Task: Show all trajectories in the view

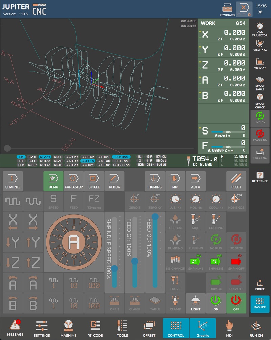Action: click(260, 30)
